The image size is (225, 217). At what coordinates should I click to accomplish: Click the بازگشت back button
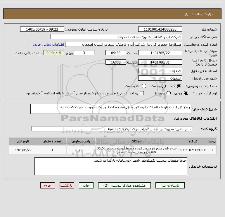tap(67, 186)
